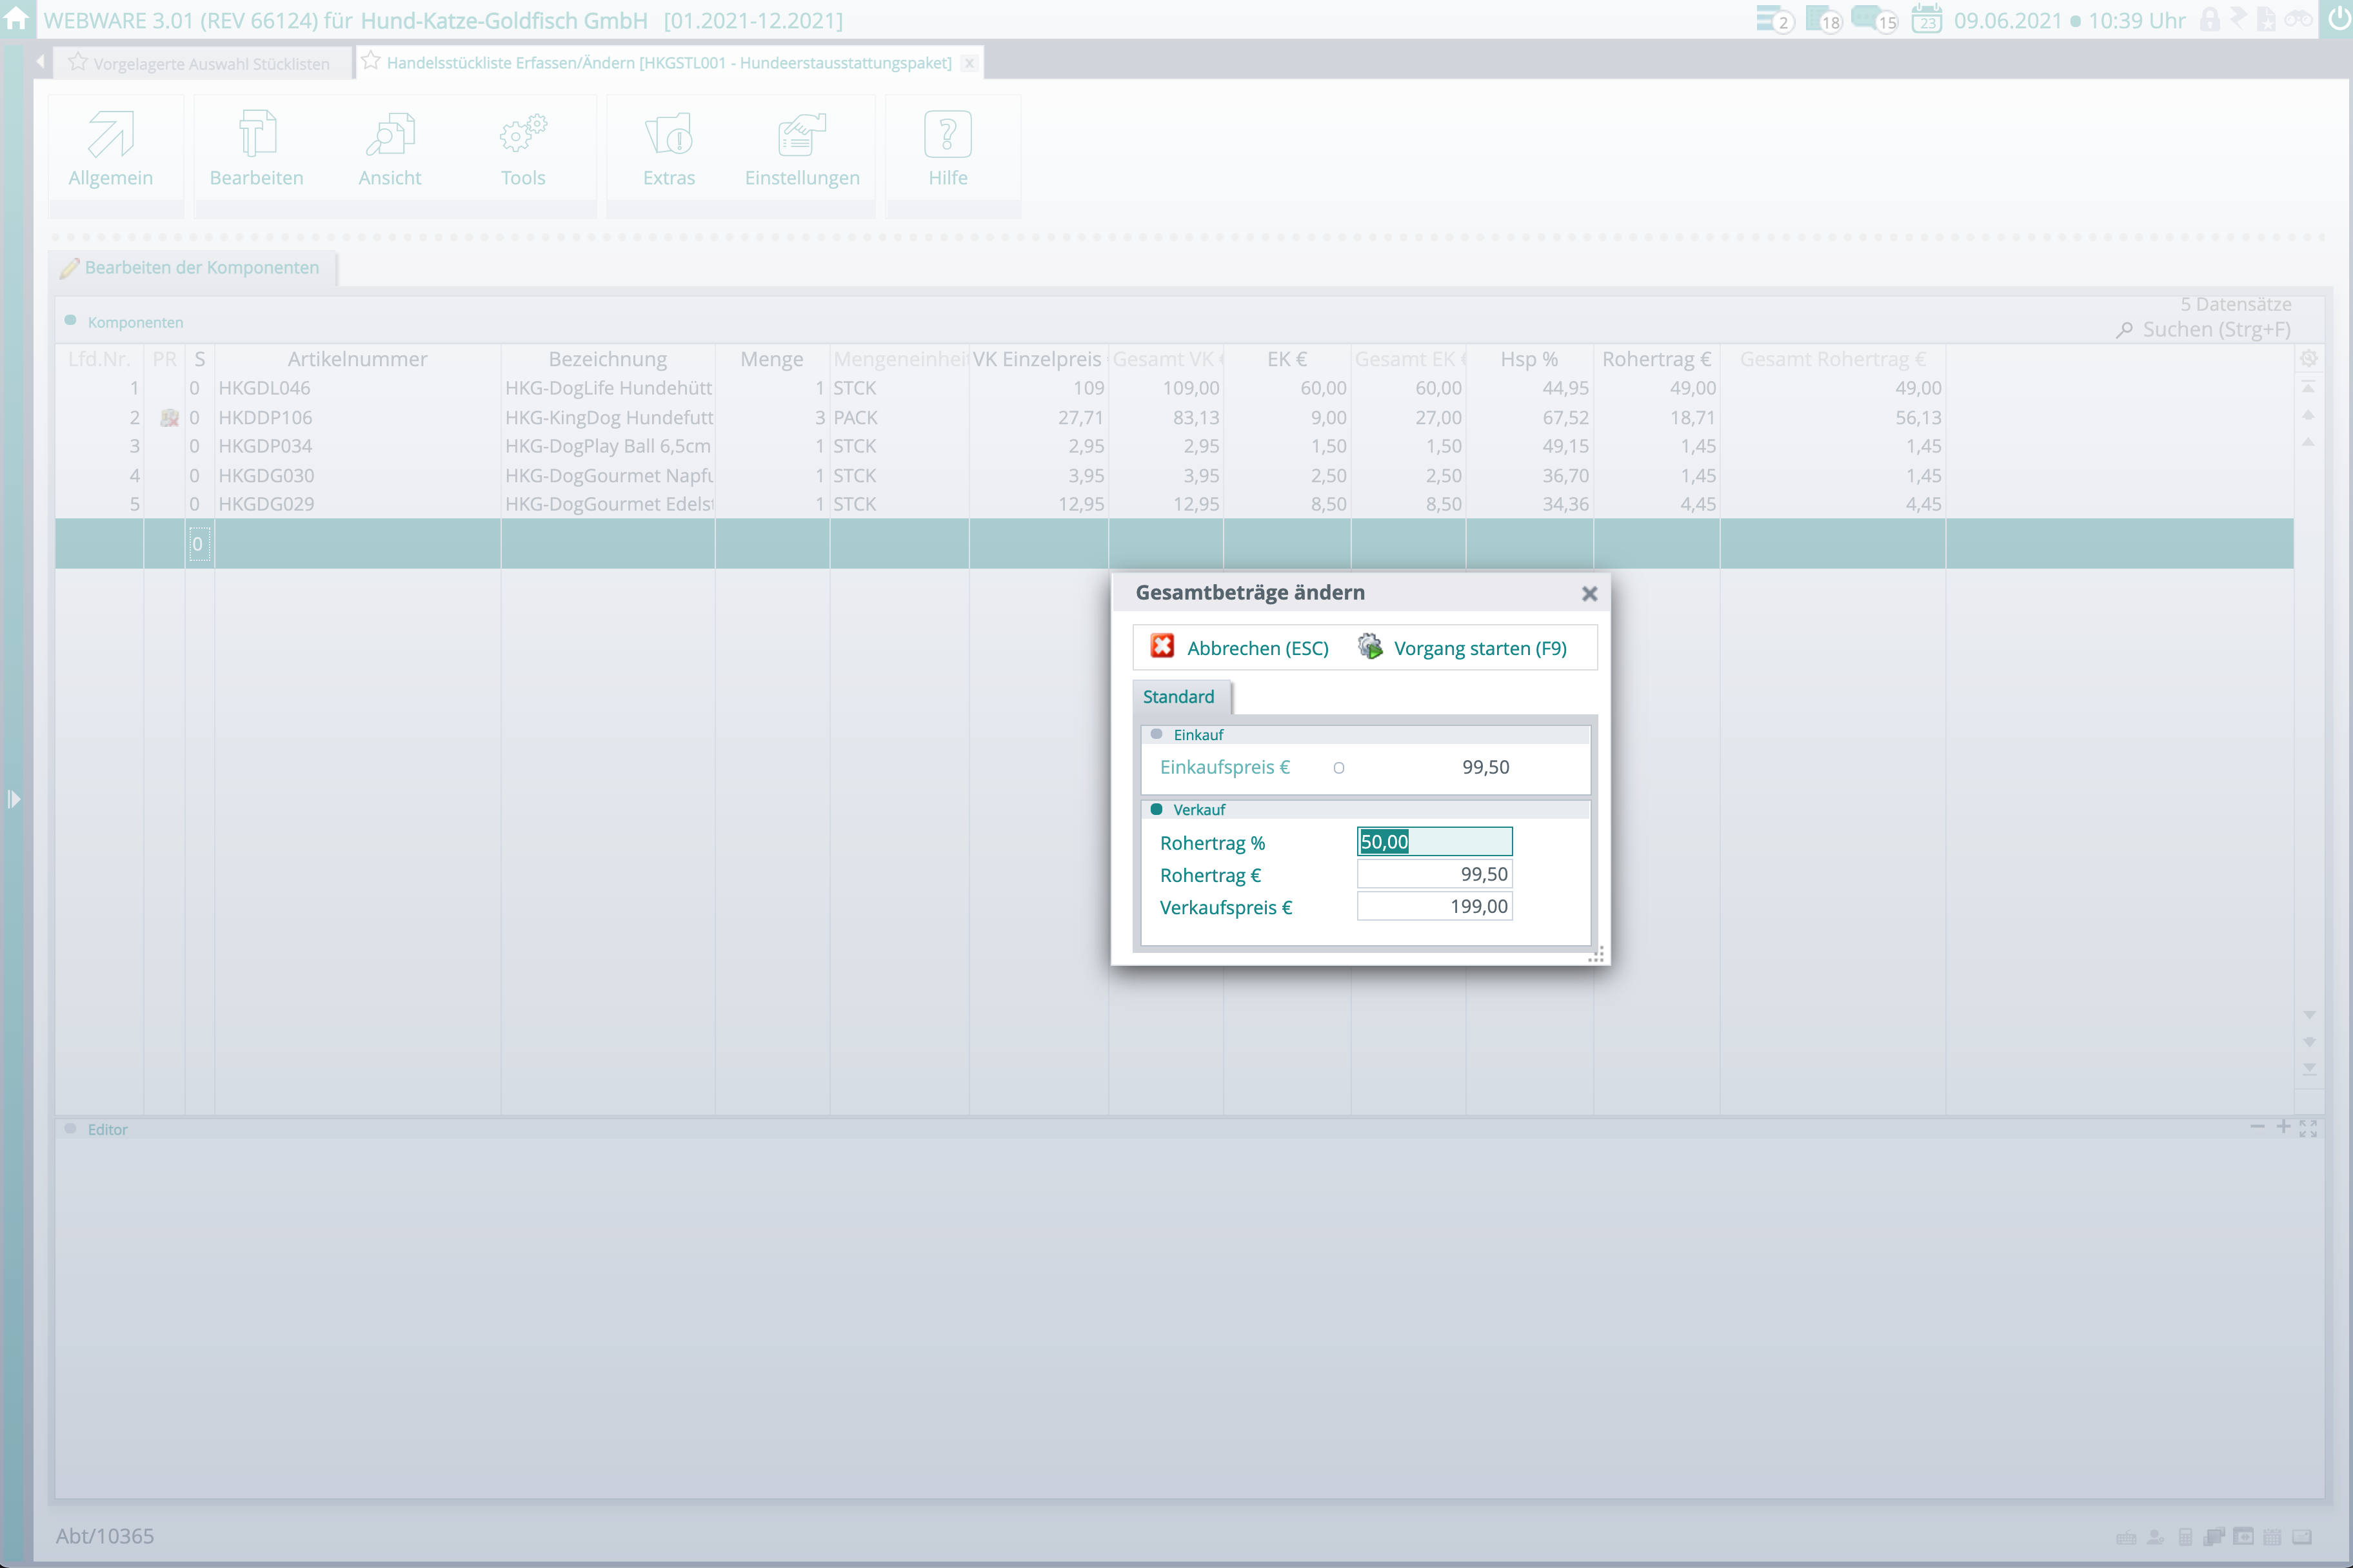Click the Rohertrag € input field
Image resolution: width=2353 pixels, height=1568 pixels.
pyautogui.click(x=1434, y=874)
